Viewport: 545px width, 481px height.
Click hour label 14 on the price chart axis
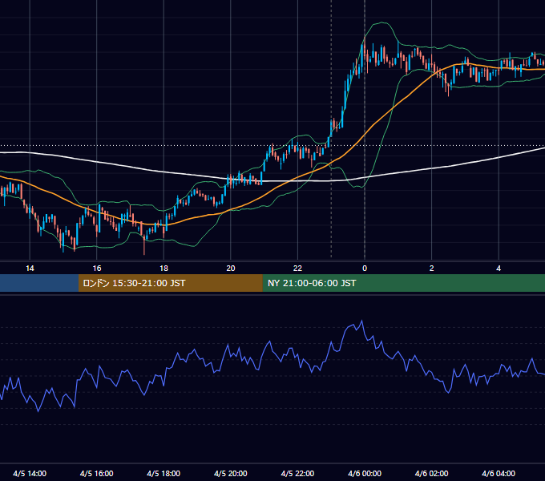[30, 269]
